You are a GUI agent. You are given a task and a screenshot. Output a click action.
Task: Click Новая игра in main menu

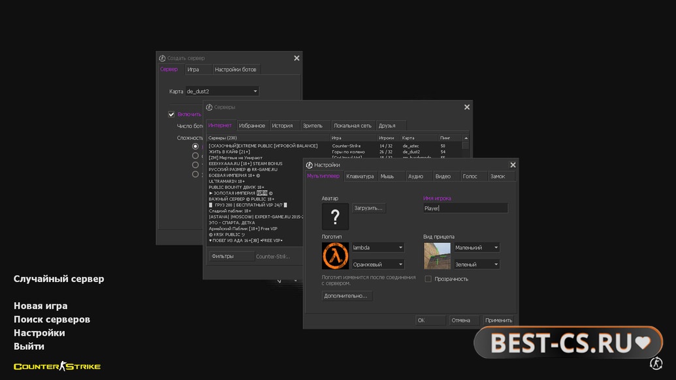point(40,306)
